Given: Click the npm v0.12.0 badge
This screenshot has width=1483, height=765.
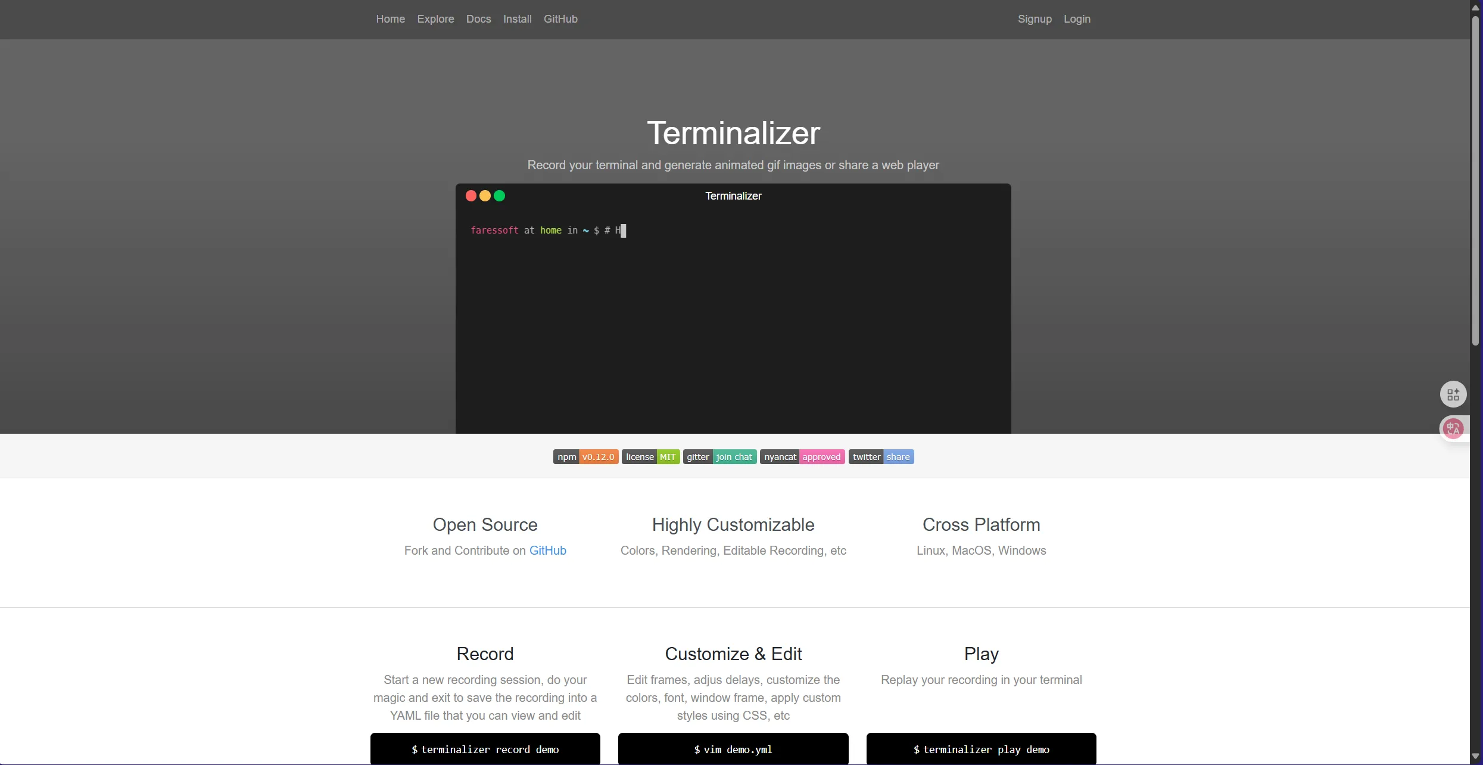Looking at the screenshot, I should 585,457.
